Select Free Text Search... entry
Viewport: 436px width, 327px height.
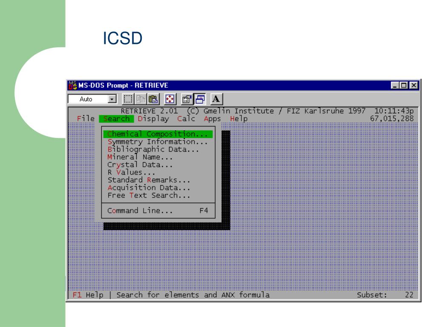[158, 195]
